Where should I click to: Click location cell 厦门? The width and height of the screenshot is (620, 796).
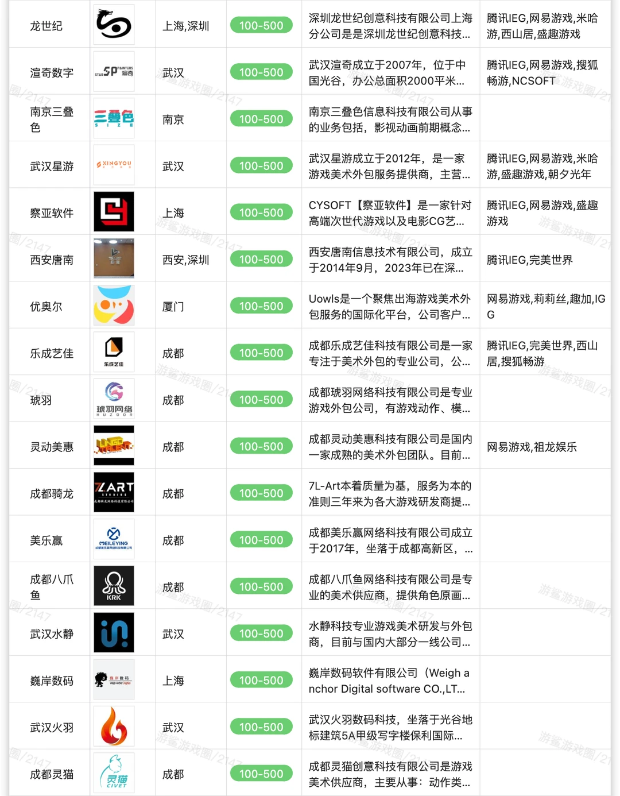point(173,307)
